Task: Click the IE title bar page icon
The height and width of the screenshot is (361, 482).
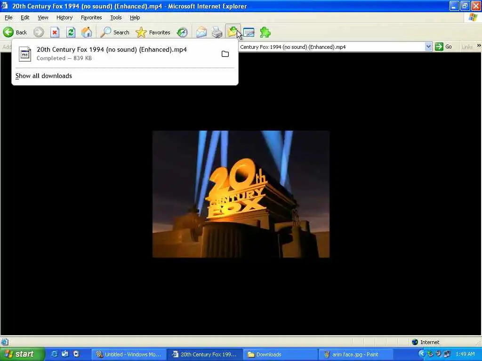Action: tap(5, 6)
